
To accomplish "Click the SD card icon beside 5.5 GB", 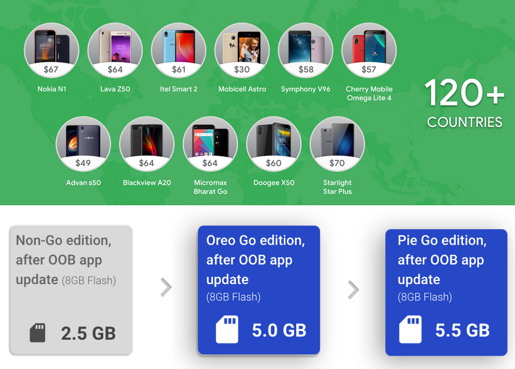I will [x=410, y=330].
